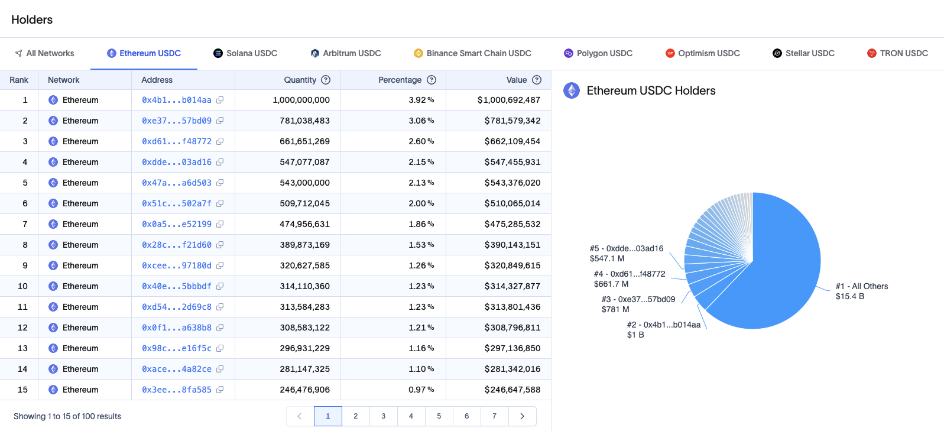944x431 pixels.
Task: Go to next results page arrow
Action: (522, 416)
